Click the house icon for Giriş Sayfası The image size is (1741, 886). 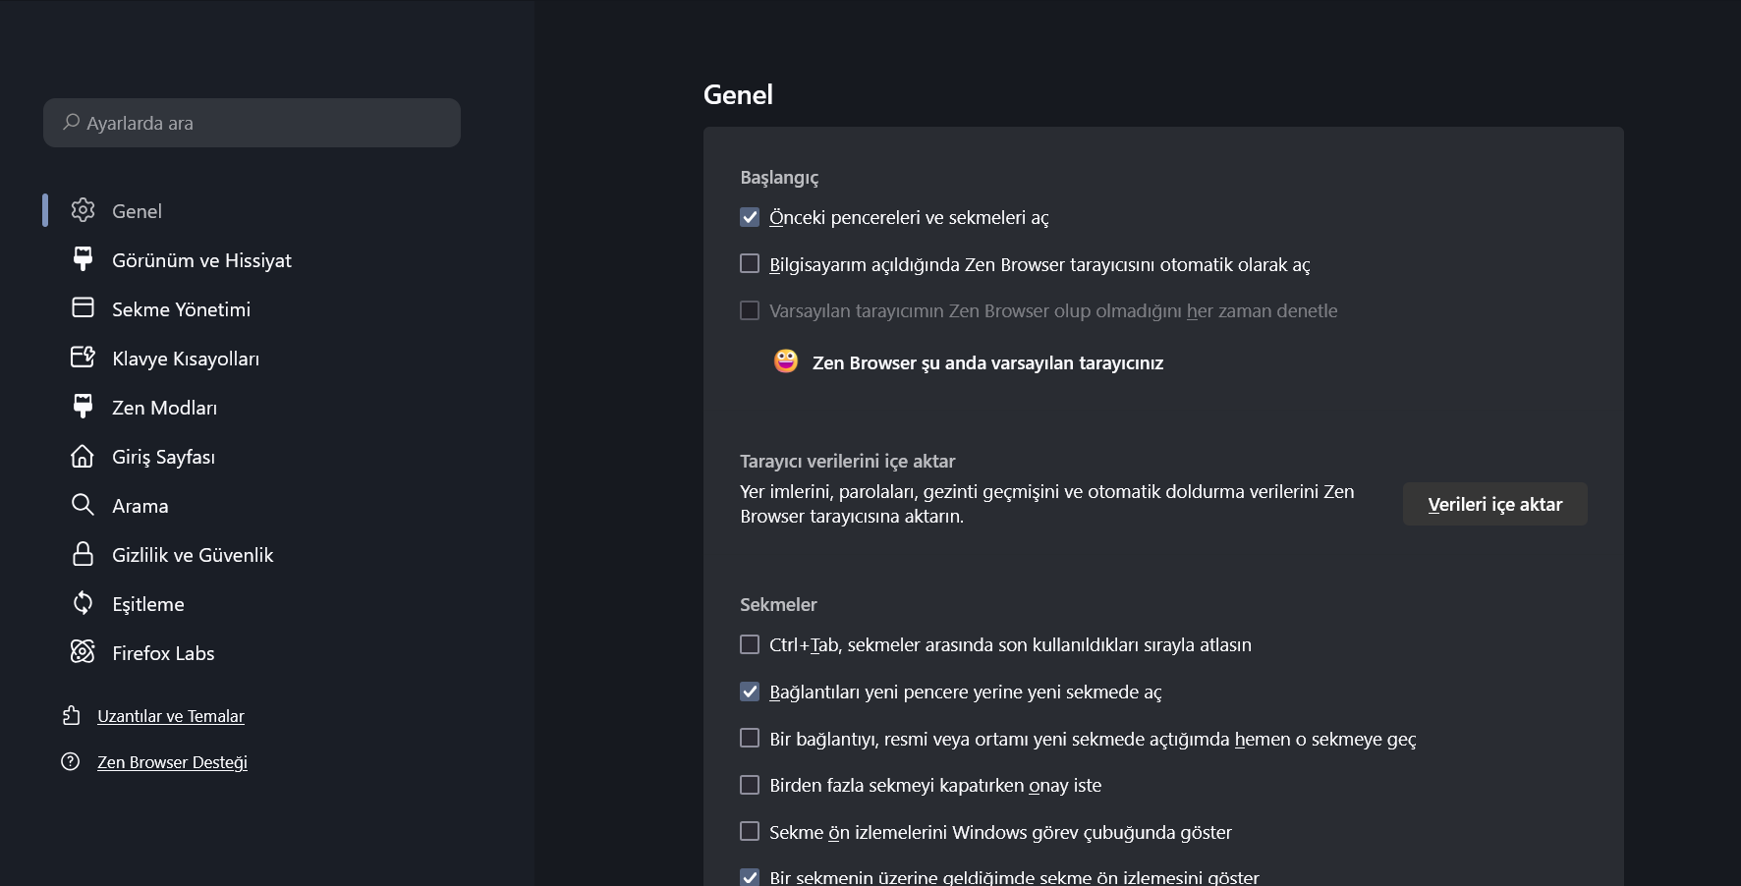pyautogui.click(x=83, y=456)
